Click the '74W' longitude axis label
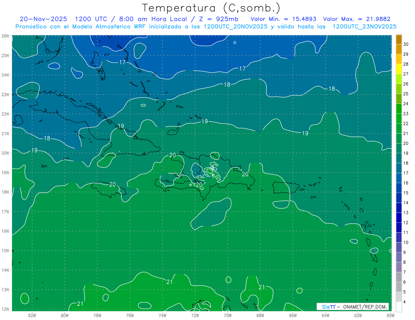The width and height of the screenshot is (415, 320). tap(163, 315)
